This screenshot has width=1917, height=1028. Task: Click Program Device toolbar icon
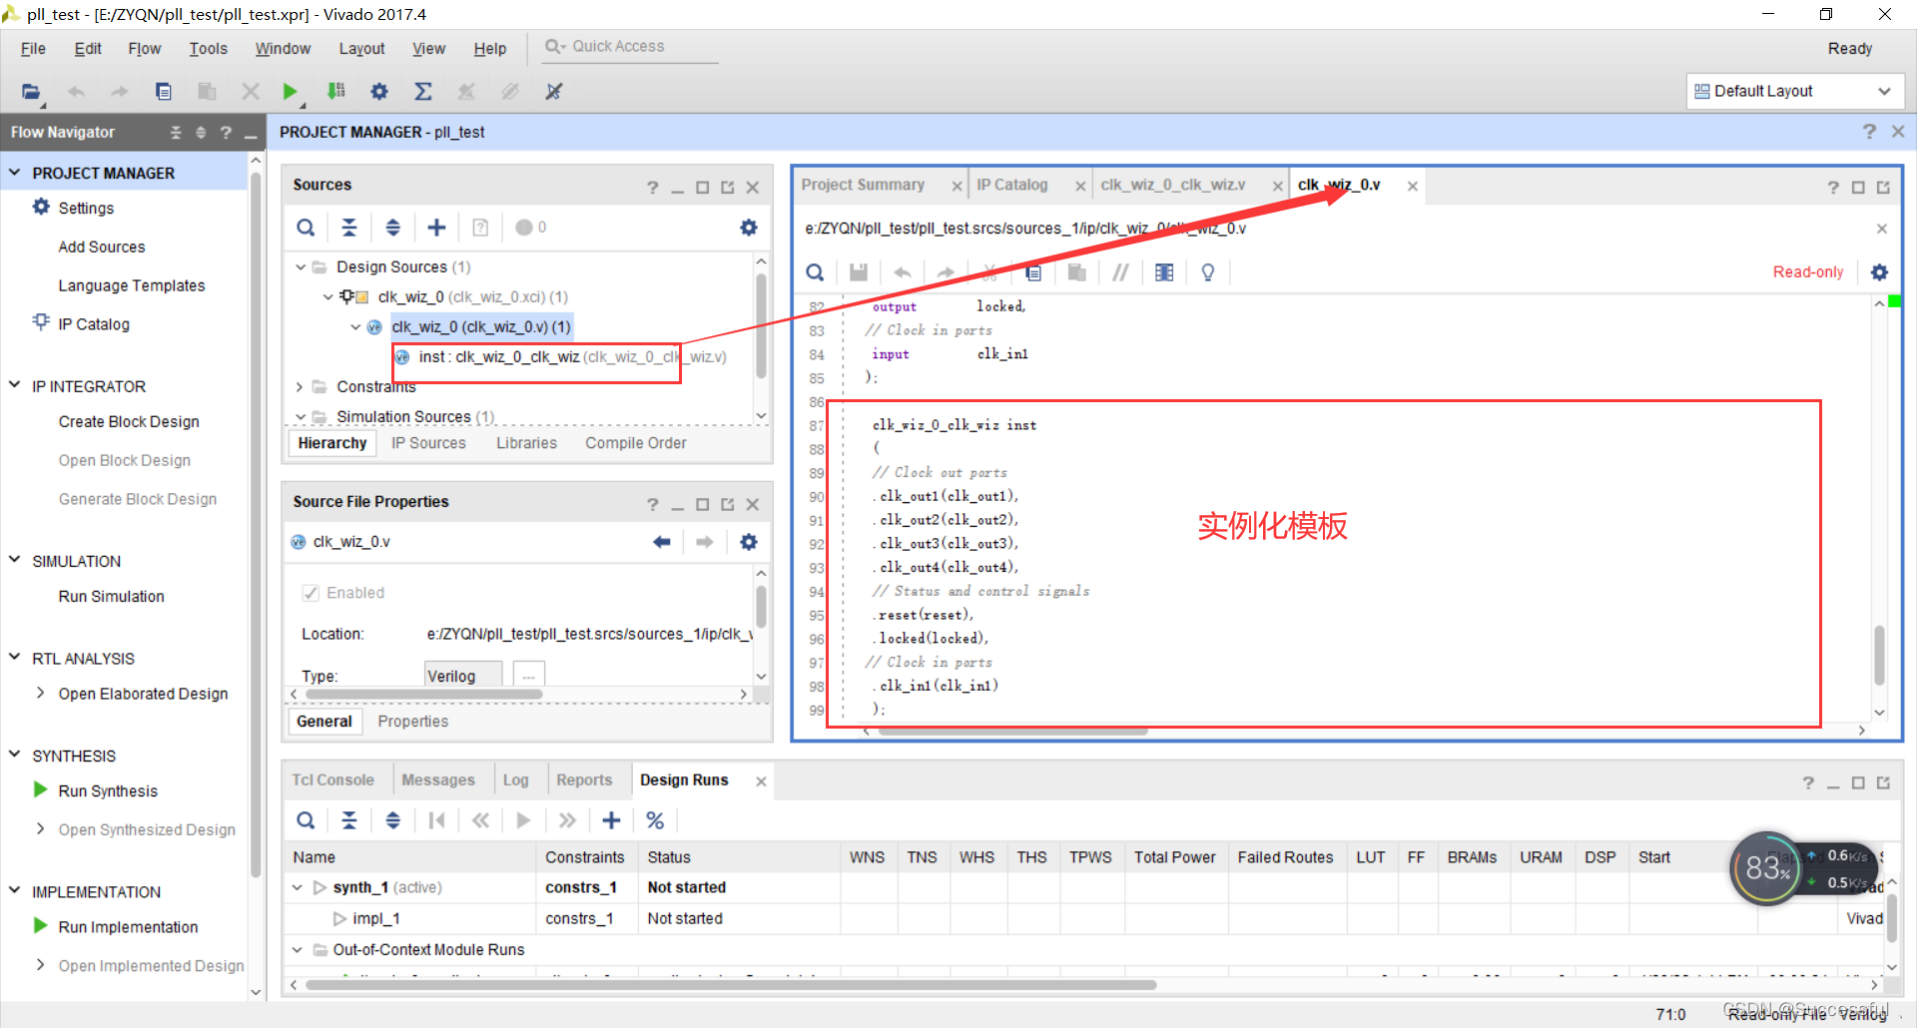(336, 91)
